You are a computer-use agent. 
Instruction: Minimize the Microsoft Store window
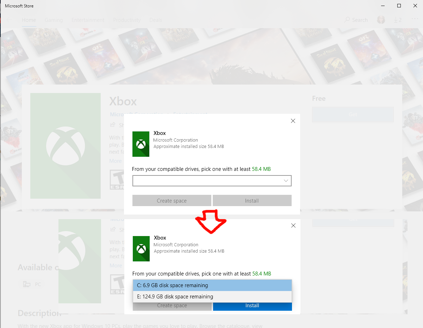click(x=383, y=6)
